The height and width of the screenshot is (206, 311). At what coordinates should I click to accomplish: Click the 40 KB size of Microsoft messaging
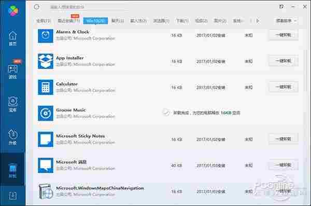pyautogui.click(x=176, y=166)
